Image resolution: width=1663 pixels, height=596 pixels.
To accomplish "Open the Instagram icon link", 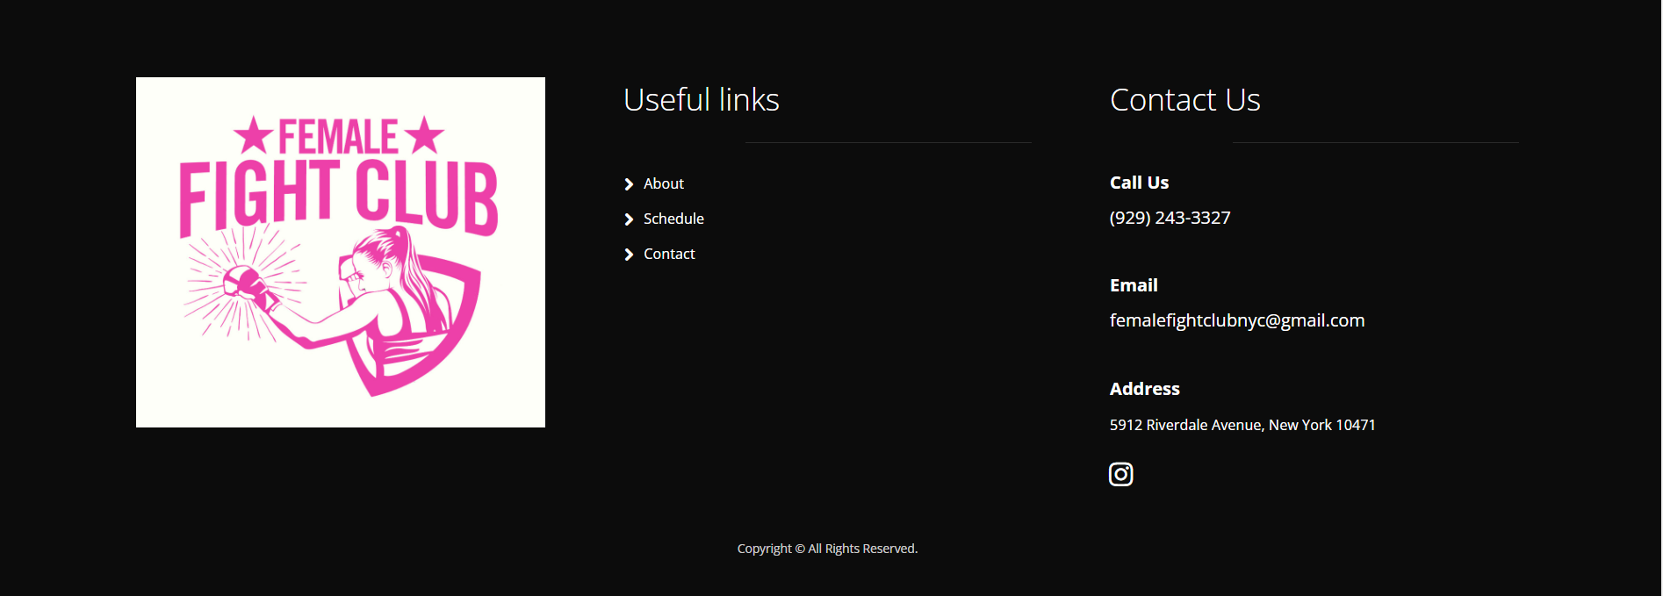I will coord(1121,474).
